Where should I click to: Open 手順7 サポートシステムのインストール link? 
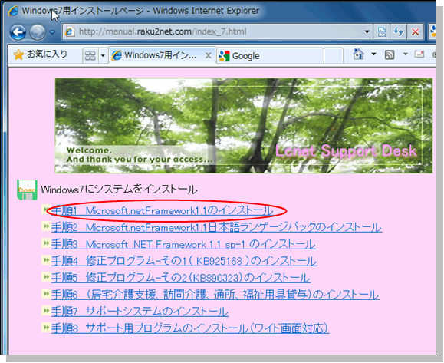[140, 312]
